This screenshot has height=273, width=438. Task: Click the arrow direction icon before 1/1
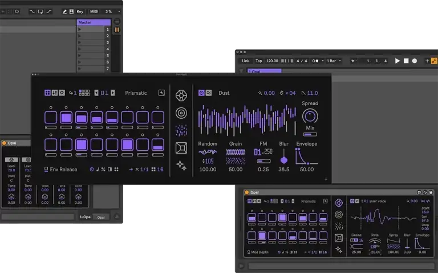(x=131, y=169)
